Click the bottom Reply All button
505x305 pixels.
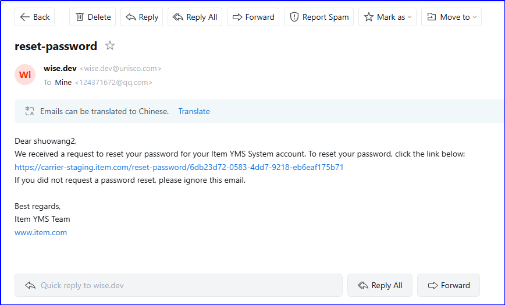coord(380,285)
